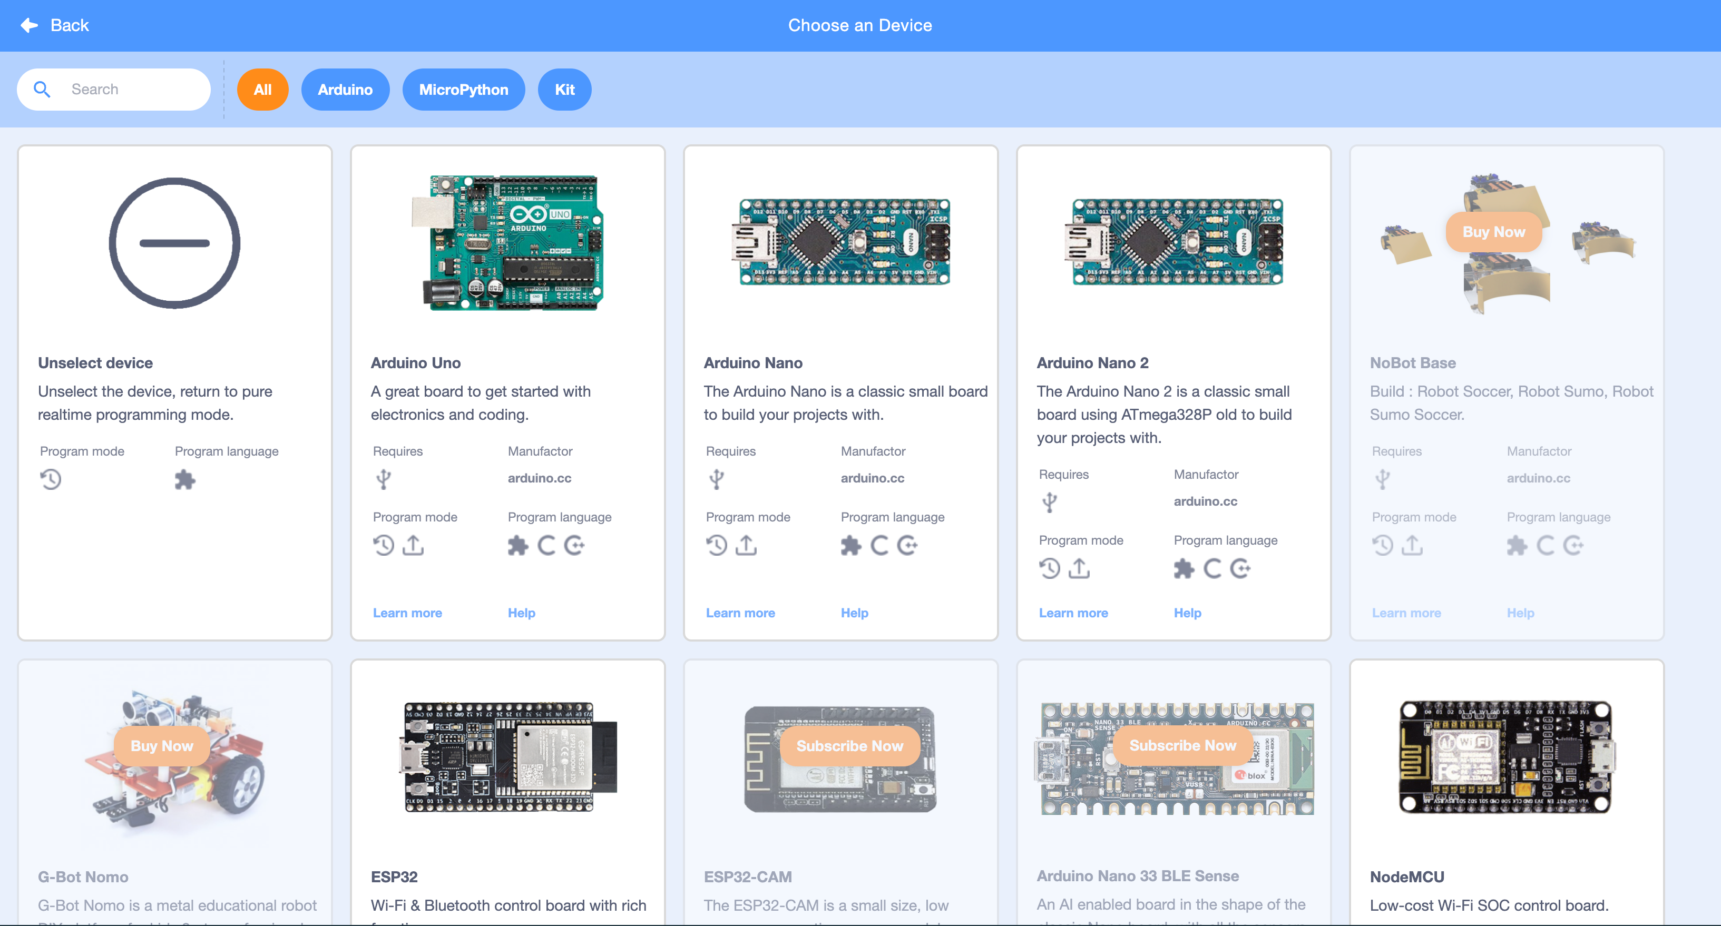Viewport: 1721px width, 926px height.
Task: Open Help link for Arduino Uno
Action: 521,613
